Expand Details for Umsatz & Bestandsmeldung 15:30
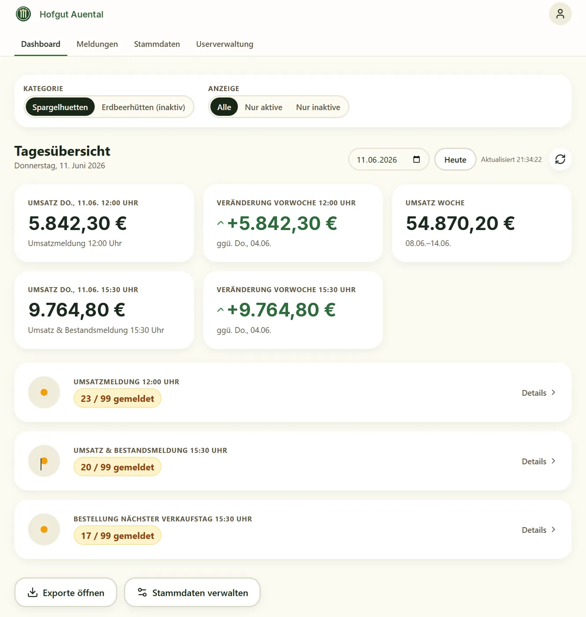 (538, 461)
